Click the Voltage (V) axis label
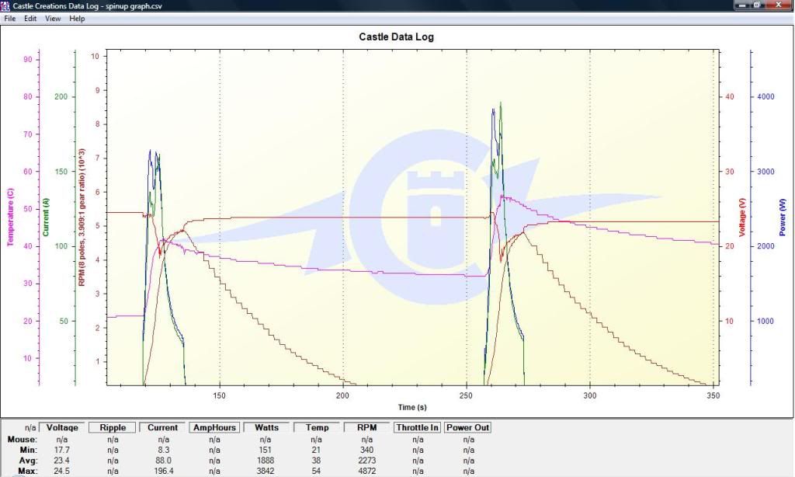 (742, 218)
